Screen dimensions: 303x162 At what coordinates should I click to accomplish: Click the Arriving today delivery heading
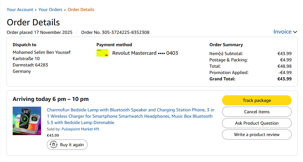[x=51, y=99]
